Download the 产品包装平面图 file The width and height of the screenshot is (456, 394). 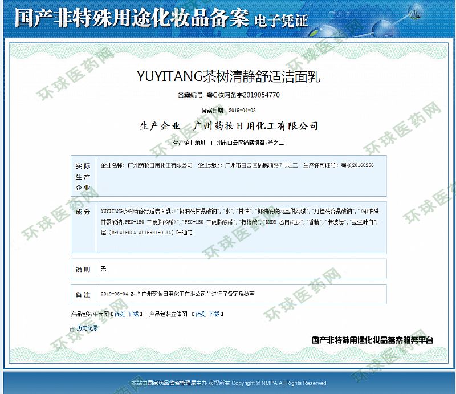click(132, 314)
